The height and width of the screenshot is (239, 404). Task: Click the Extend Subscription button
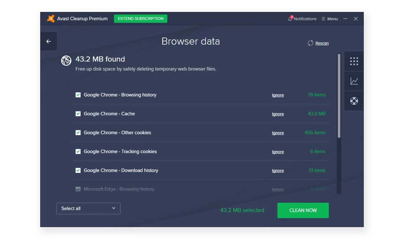141,18
